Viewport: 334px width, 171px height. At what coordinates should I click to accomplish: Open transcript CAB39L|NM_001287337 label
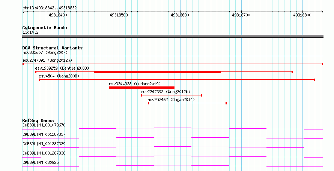point(44,134)
